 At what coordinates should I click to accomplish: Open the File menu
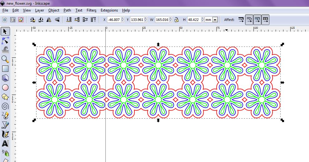point(5,10)
